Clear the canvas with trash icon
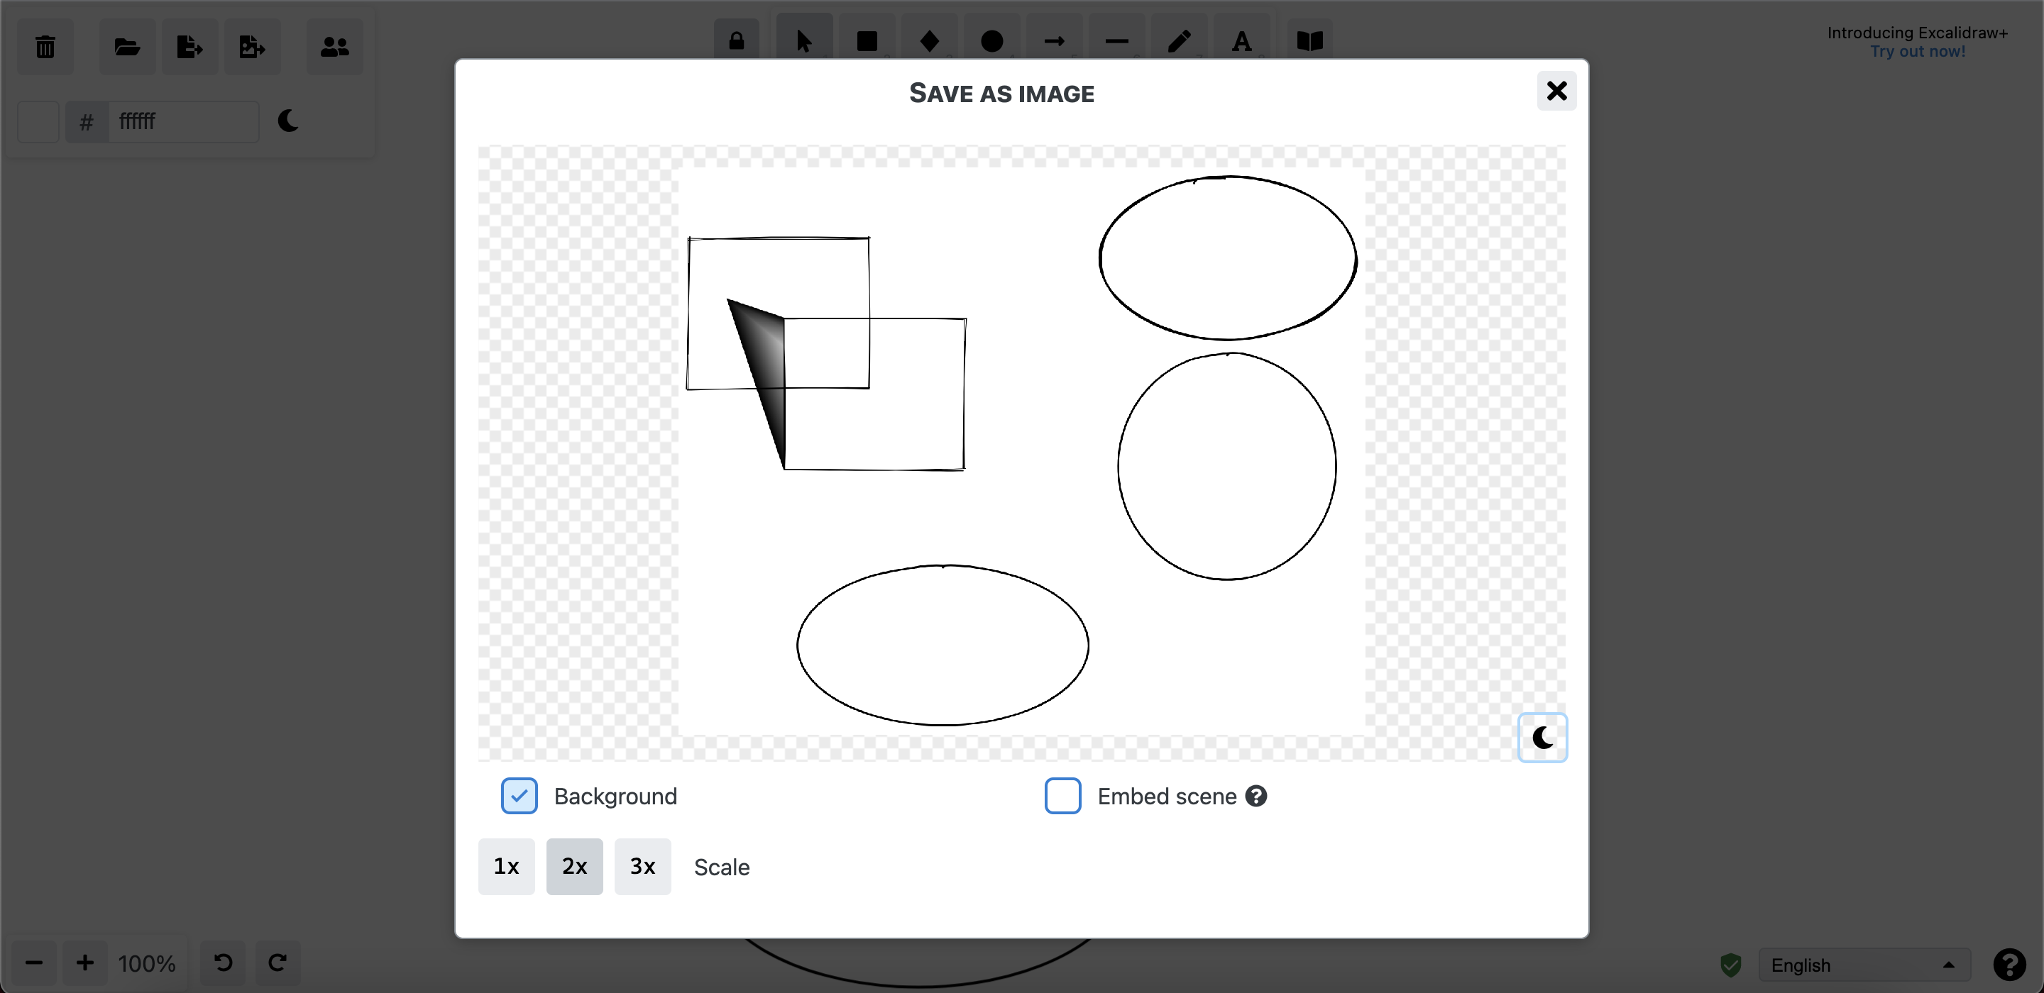Viewport: 2044px width, 993px height. (x=45, y=47)
